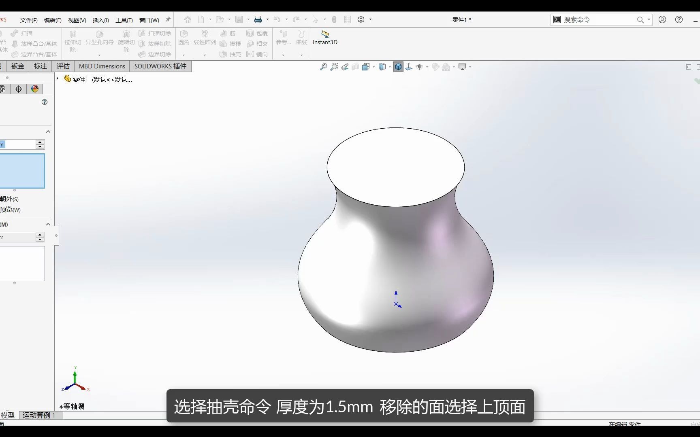This screenshot has height=437, width=700.
Task: Select the 抽壳 (Shell) tool
Action: (231, 54)
